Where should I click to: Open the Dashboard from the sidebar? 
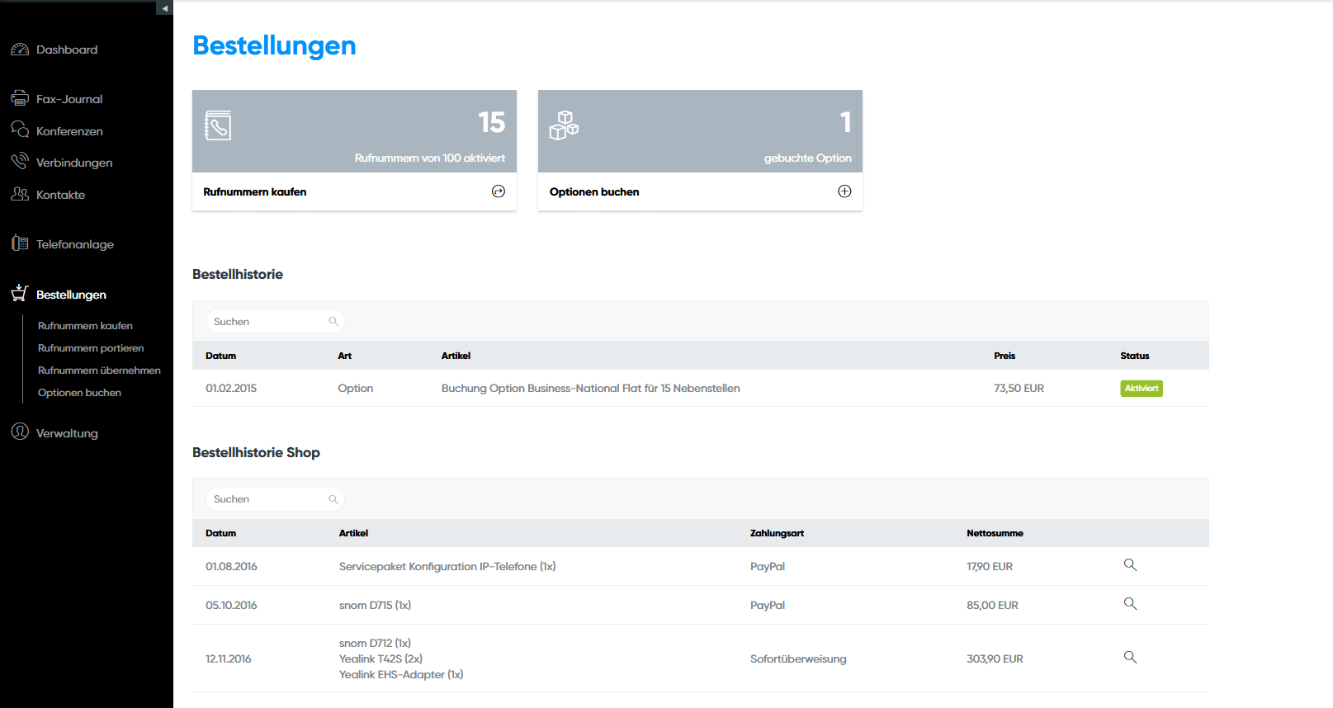[66, 50]
